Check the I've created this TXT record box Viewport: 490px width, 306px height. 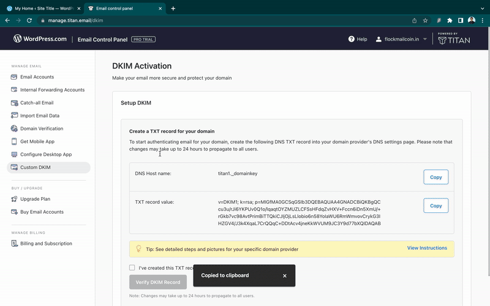coord(132,267)
